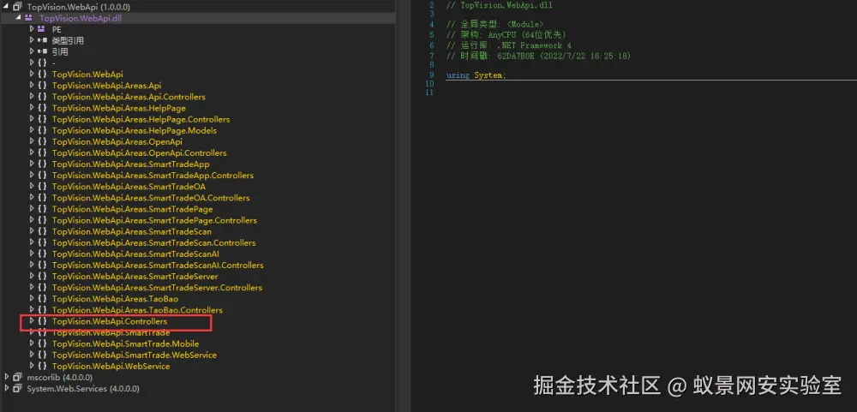Select the TopVision.WebApi.SmartTrade.Mobile label

click(x=125, y=343)
